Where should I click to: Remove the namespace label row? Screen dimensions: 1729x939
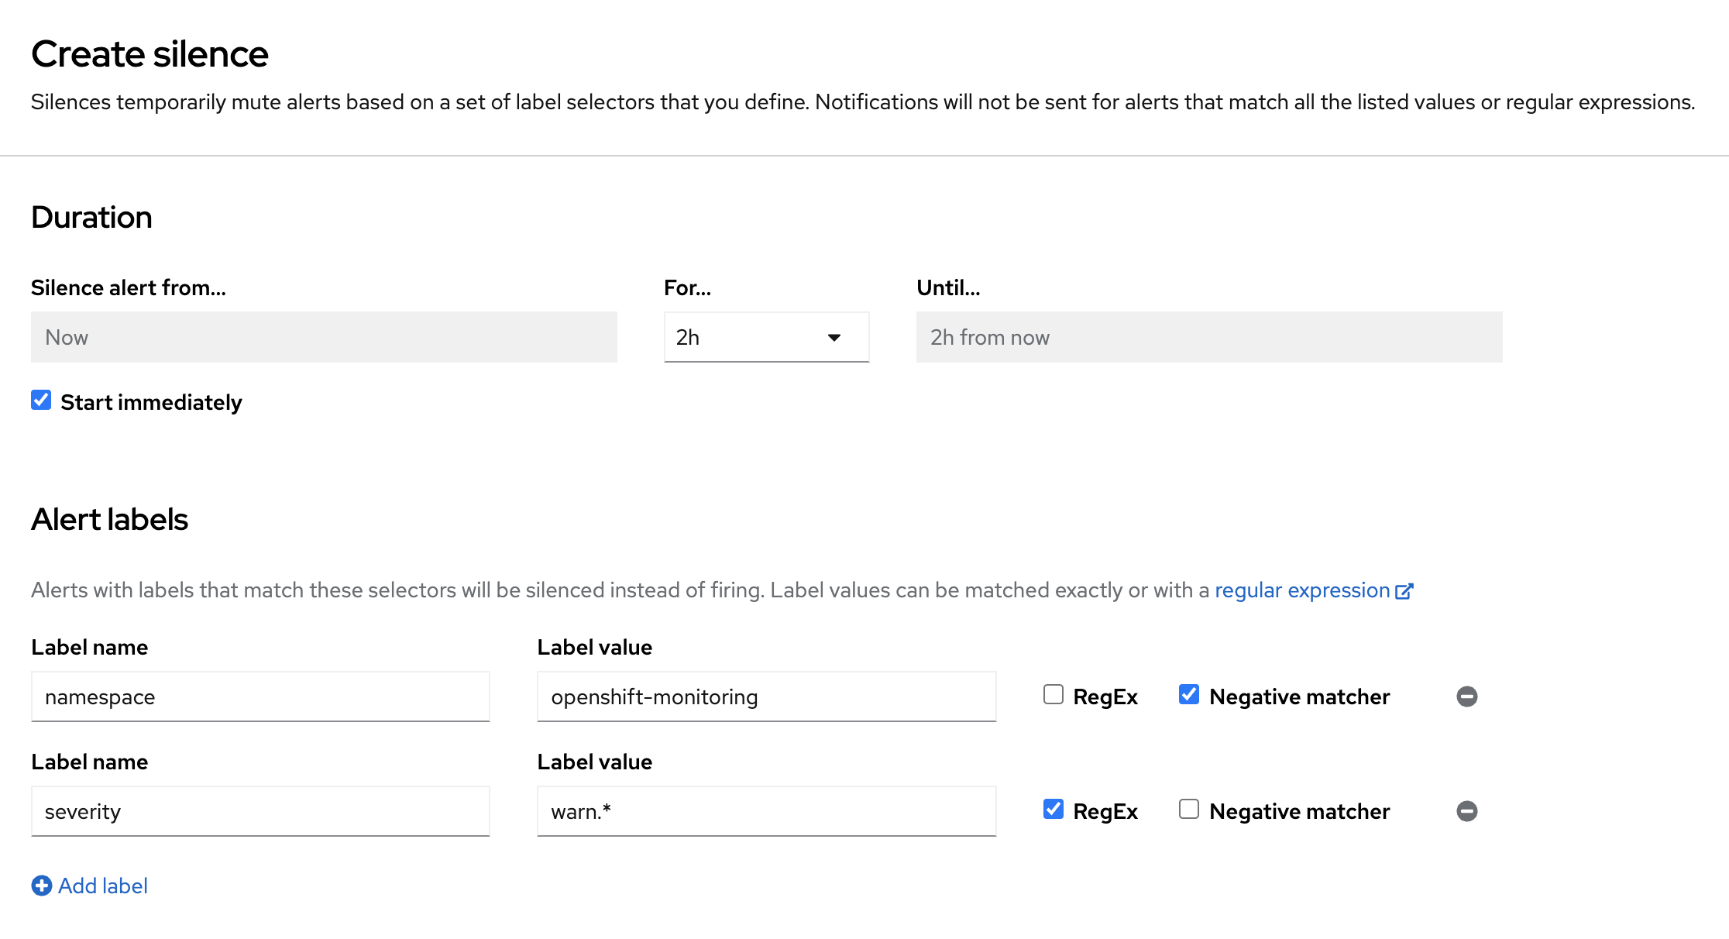pyautogui.click(x=1466, y=697)
